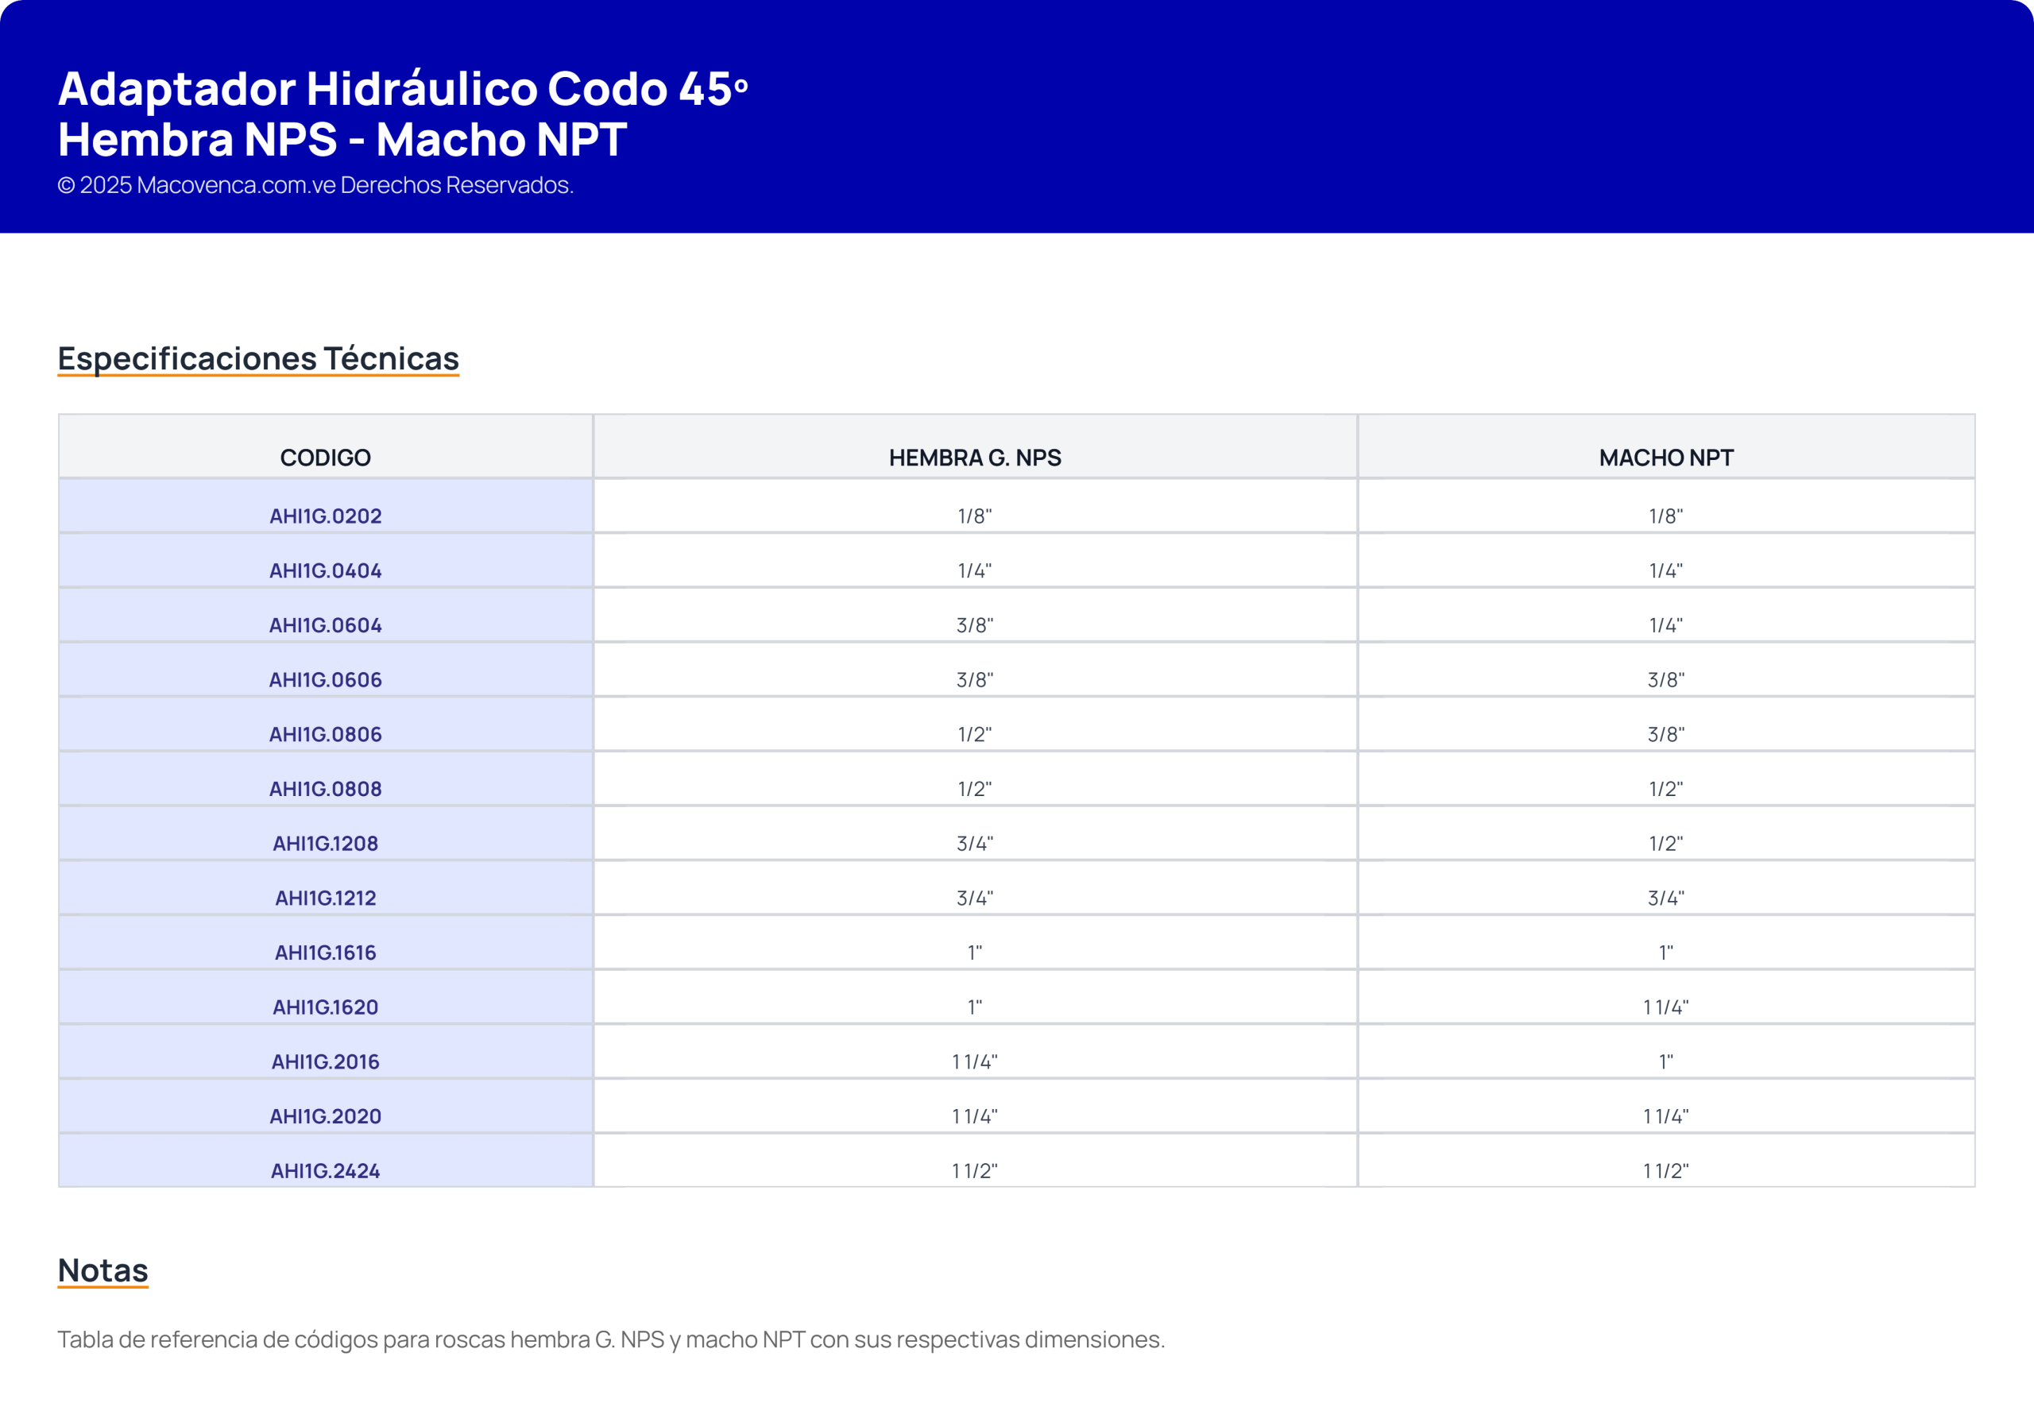Click the AHI1G.1208 code cell
2034x1403 pixels.
pos(325,843)
